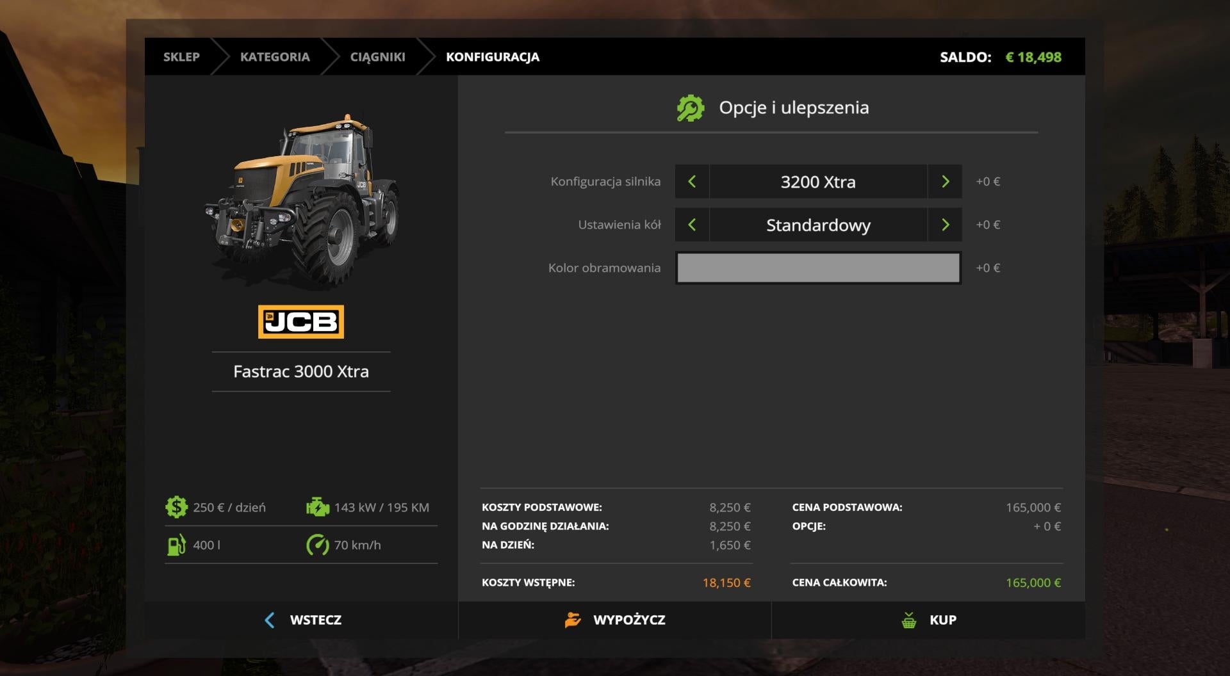
Task: Click the Fastrac tractor preview image
Action: (x=301, y=200)
